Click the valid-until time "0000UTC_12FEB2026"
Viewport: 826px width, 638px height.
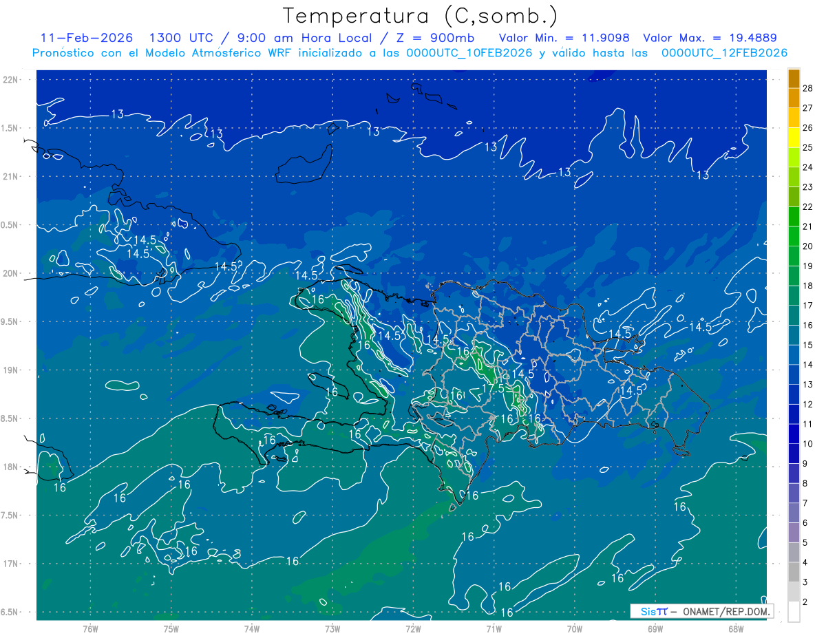point(725,53)
